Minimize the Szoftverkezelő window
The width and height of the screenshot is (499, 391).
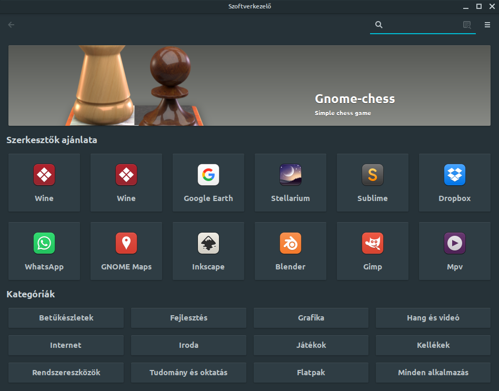[x=466, y=7]
